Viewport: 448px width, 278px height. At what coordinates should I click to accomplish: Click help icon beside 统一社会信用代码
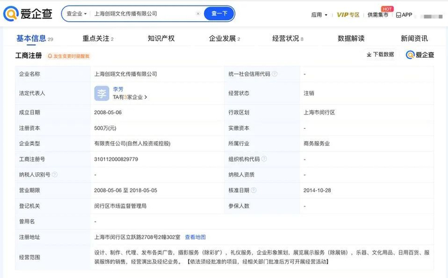(275, 74)
